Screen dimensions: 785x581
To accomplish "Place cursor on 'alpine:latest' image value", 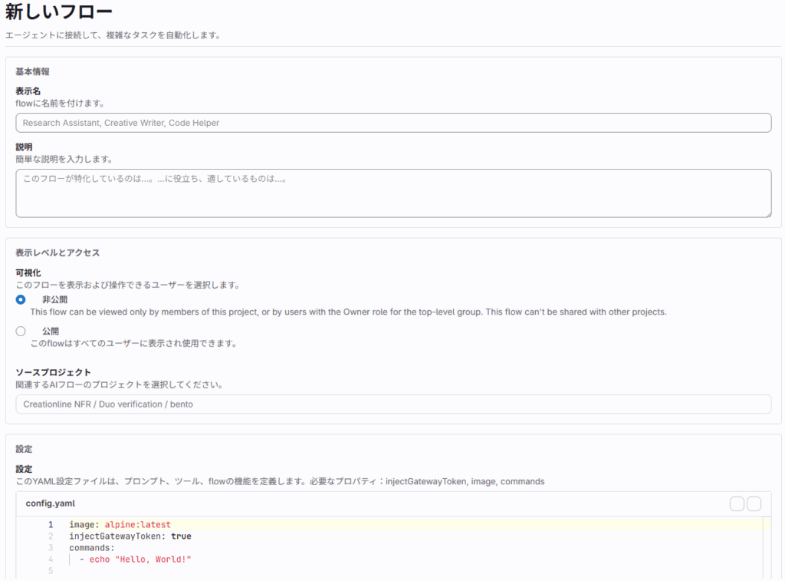I will [137, 525].
